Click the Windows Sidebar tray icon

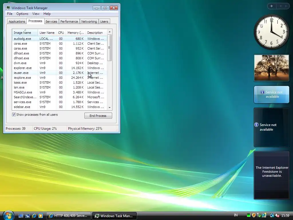(264, 215)
